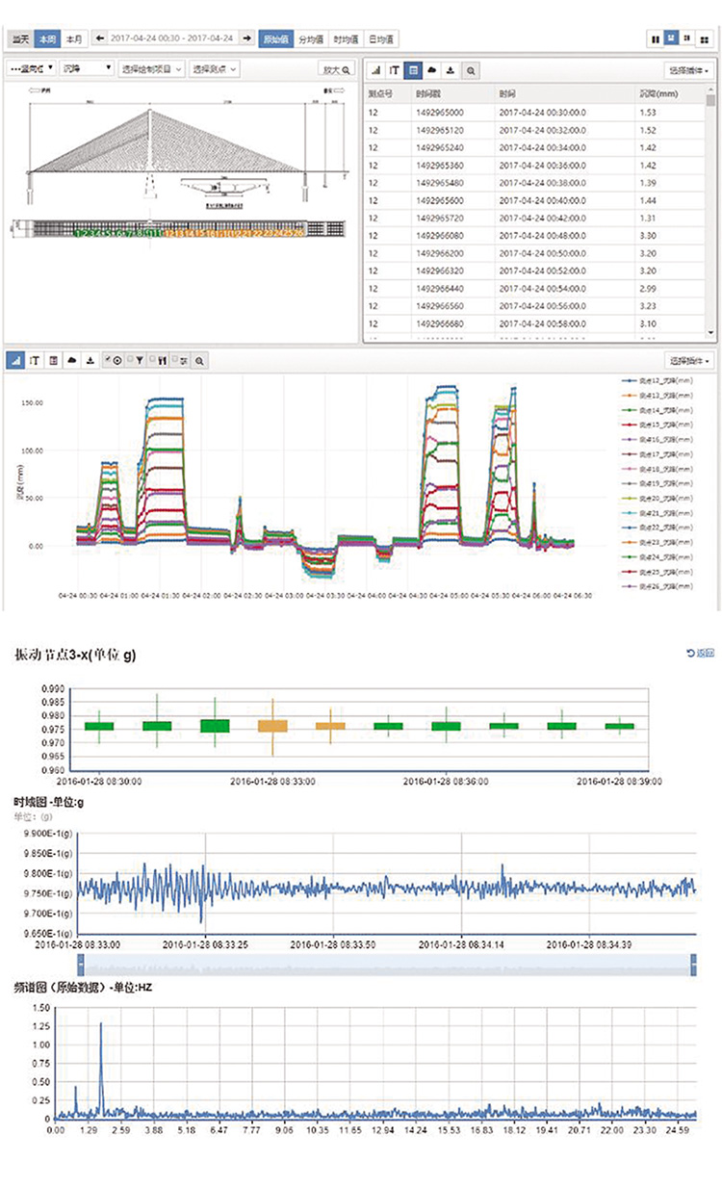
Task: Select the 时均值 tab
Action: tap(344, 39)
